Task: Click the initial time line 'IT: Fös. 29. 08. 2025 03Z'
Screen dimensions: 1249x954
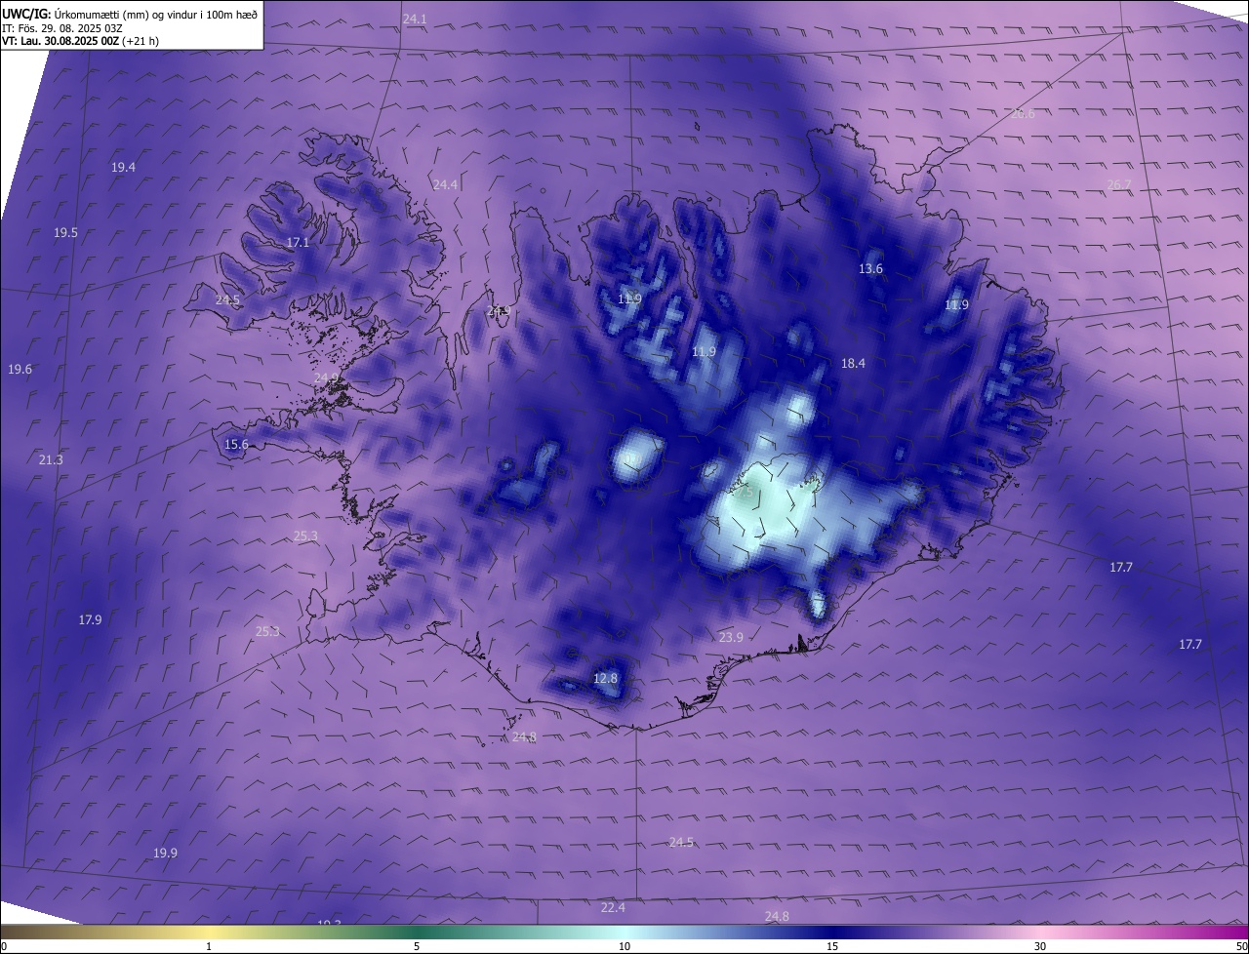Action: (61, 27)
